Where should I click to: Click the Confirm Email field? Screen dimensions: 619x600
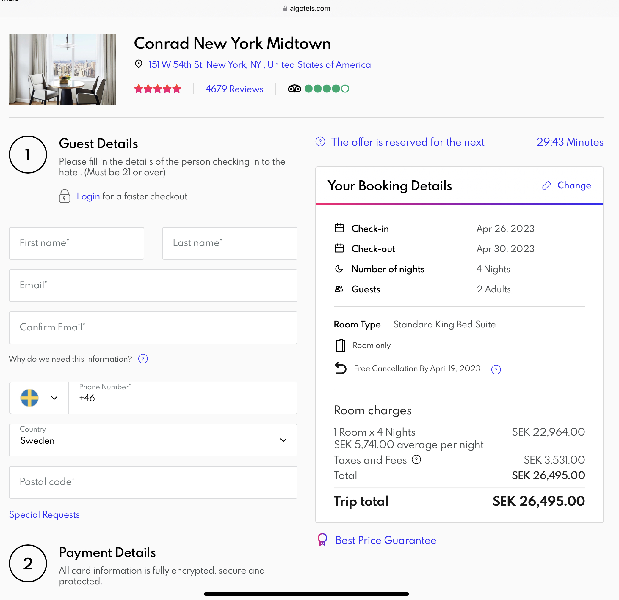(x=153, y=327)
